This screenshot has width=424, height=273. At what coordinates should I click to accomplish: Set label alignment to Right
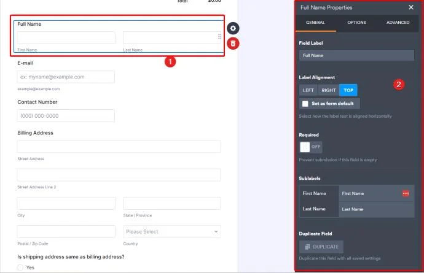coord(329,90)
